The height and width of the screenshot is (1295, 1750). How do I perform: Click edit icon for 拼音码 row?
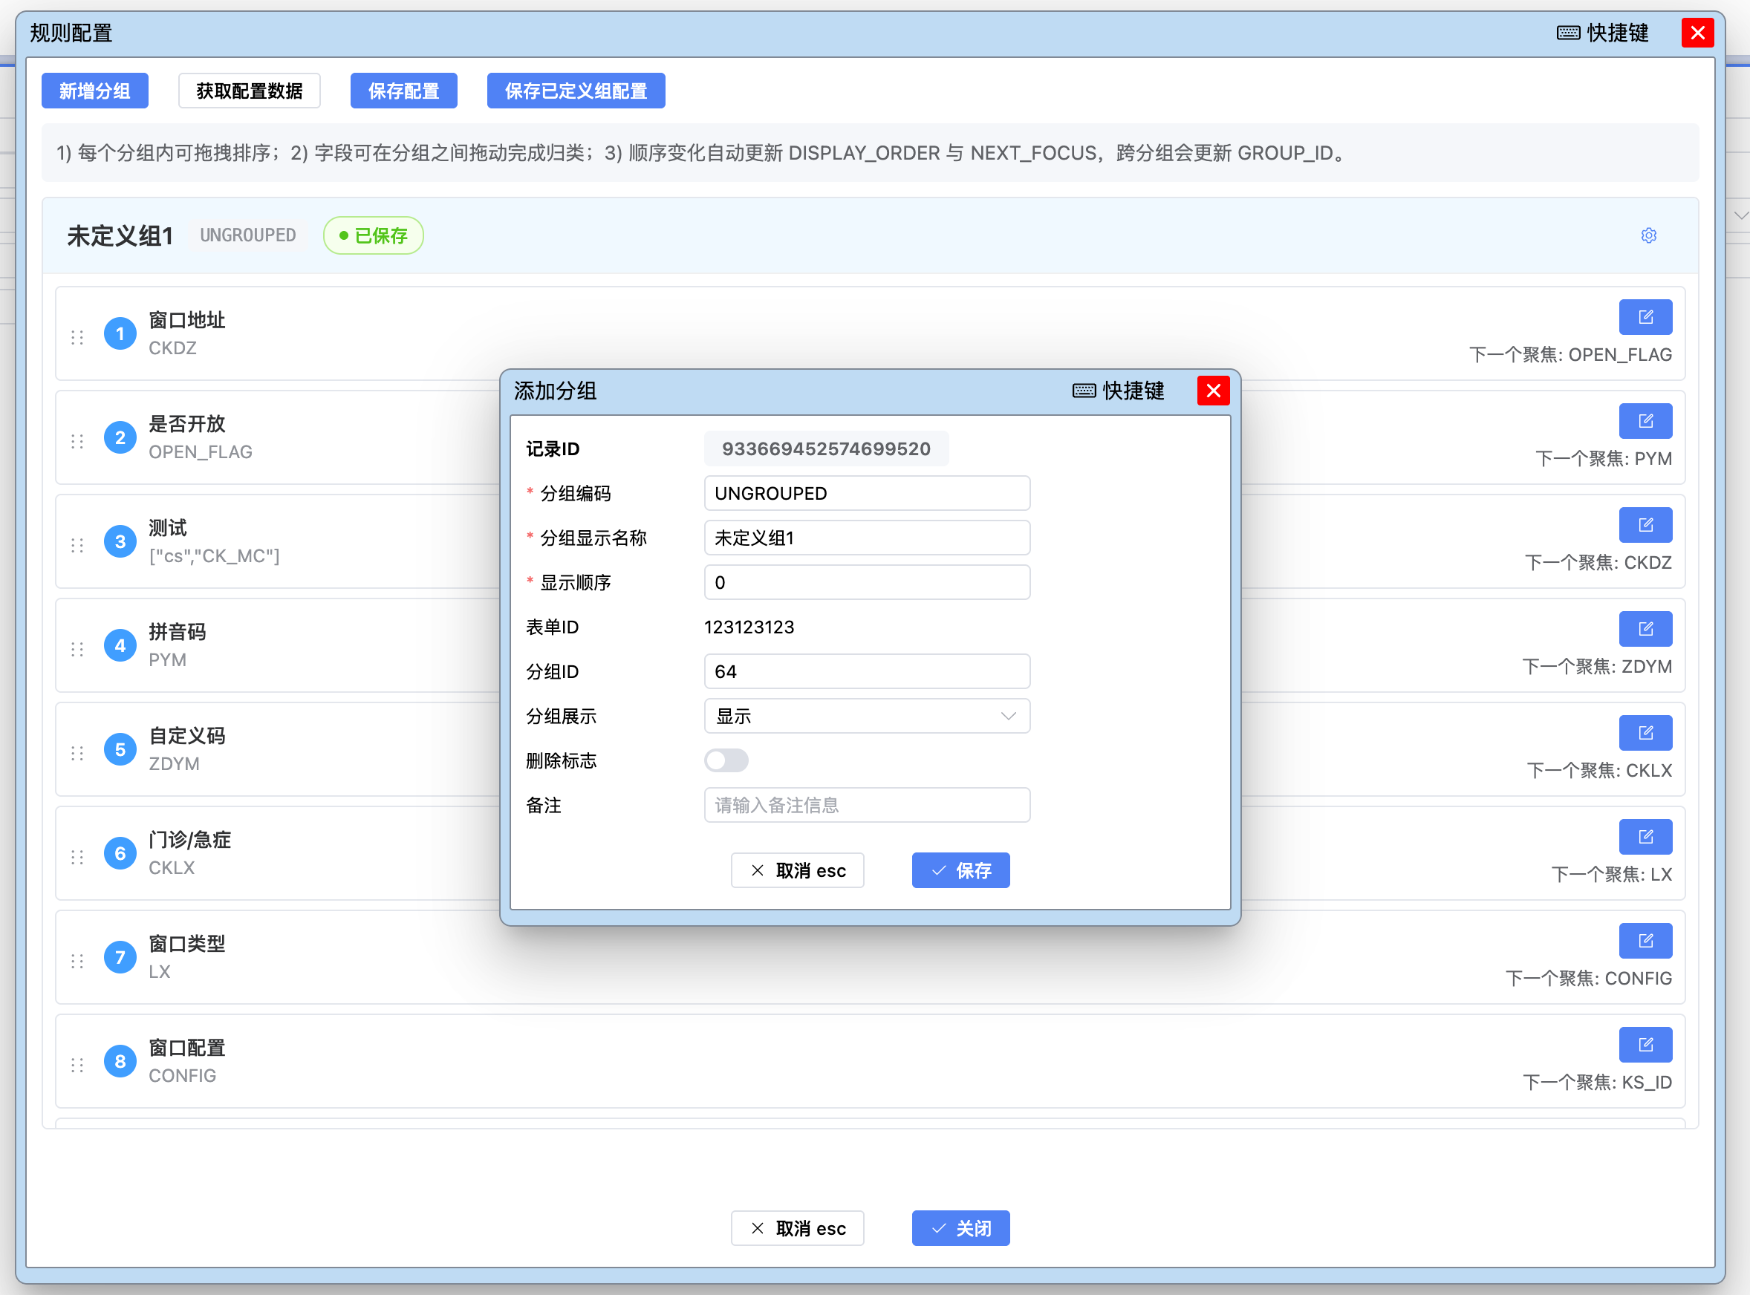[x=1645, y=629]
